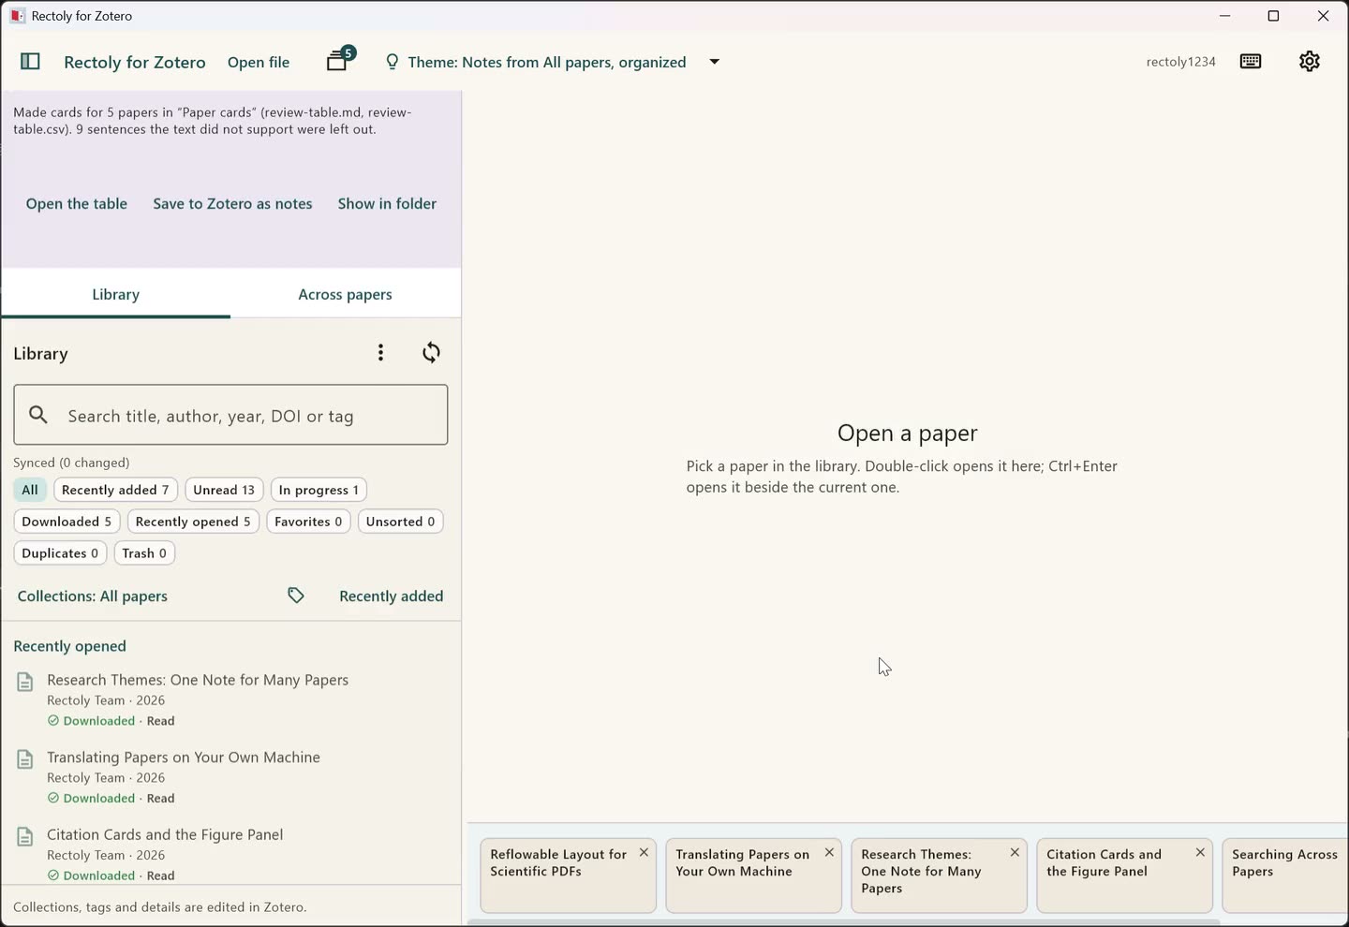Click the search magnifier icon
1349x927 pixels.
(38, 415)
